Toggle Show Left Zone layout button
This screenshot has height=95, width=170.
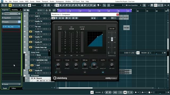(156, 5)
